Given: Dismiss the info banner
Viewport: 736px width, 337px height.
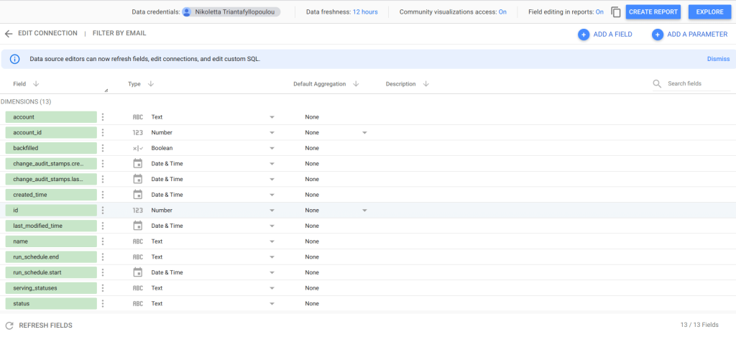Looking at the screenshot, I should (x=718, y=59).
